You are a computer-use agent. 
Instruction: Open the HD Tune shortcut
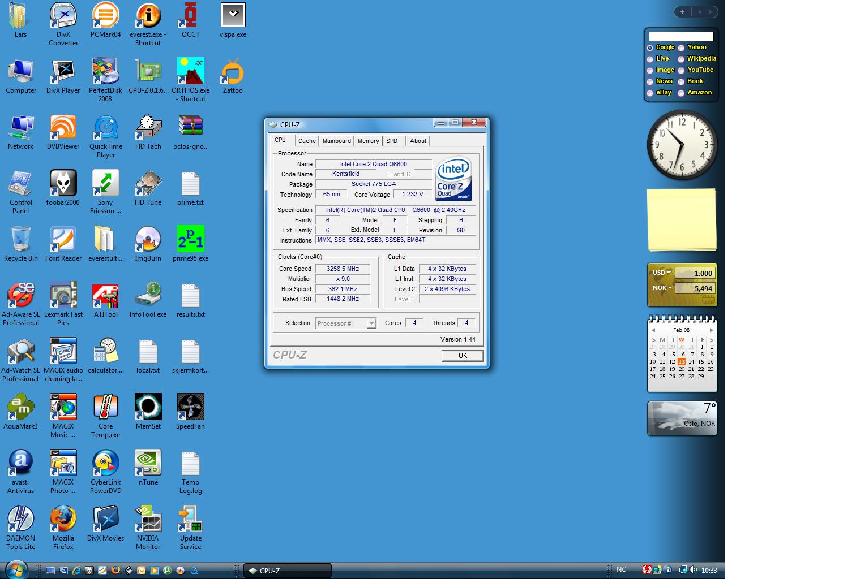(x=148, y=184)
